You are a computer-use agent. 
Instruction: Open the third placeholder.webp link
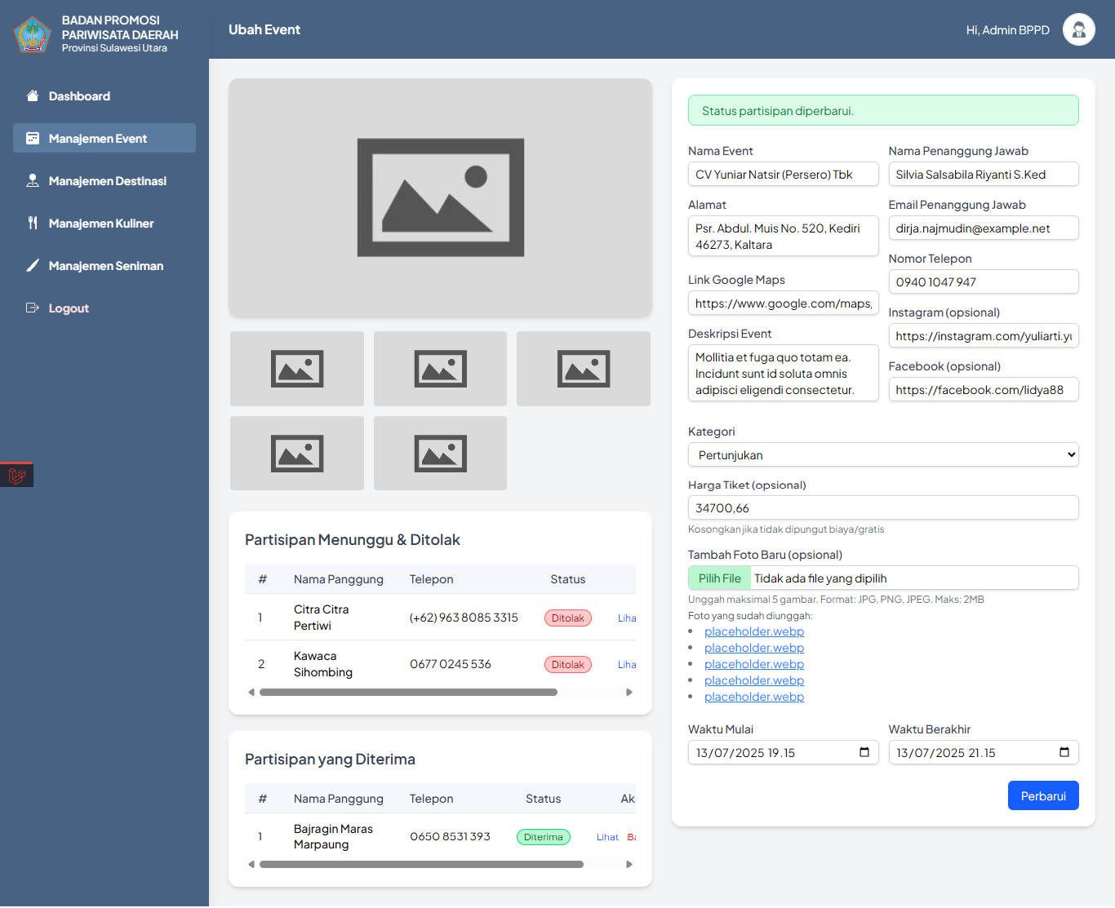point(754,664)
